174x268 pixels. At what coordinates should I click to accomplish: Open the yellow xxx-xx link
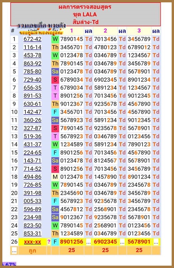coord(33,242)
